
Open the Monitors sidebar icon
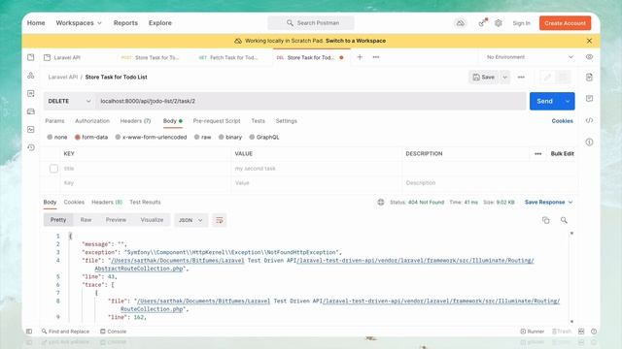[x=31, y=129]
